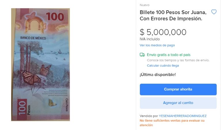221x130 pixels.
Task: Click the Nuevo condition label
Action: click(x=145, y=5)
